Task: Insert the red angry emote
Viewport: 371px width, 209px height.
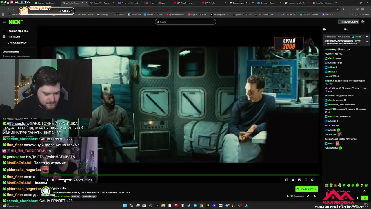Action: (x=335, y=185)
